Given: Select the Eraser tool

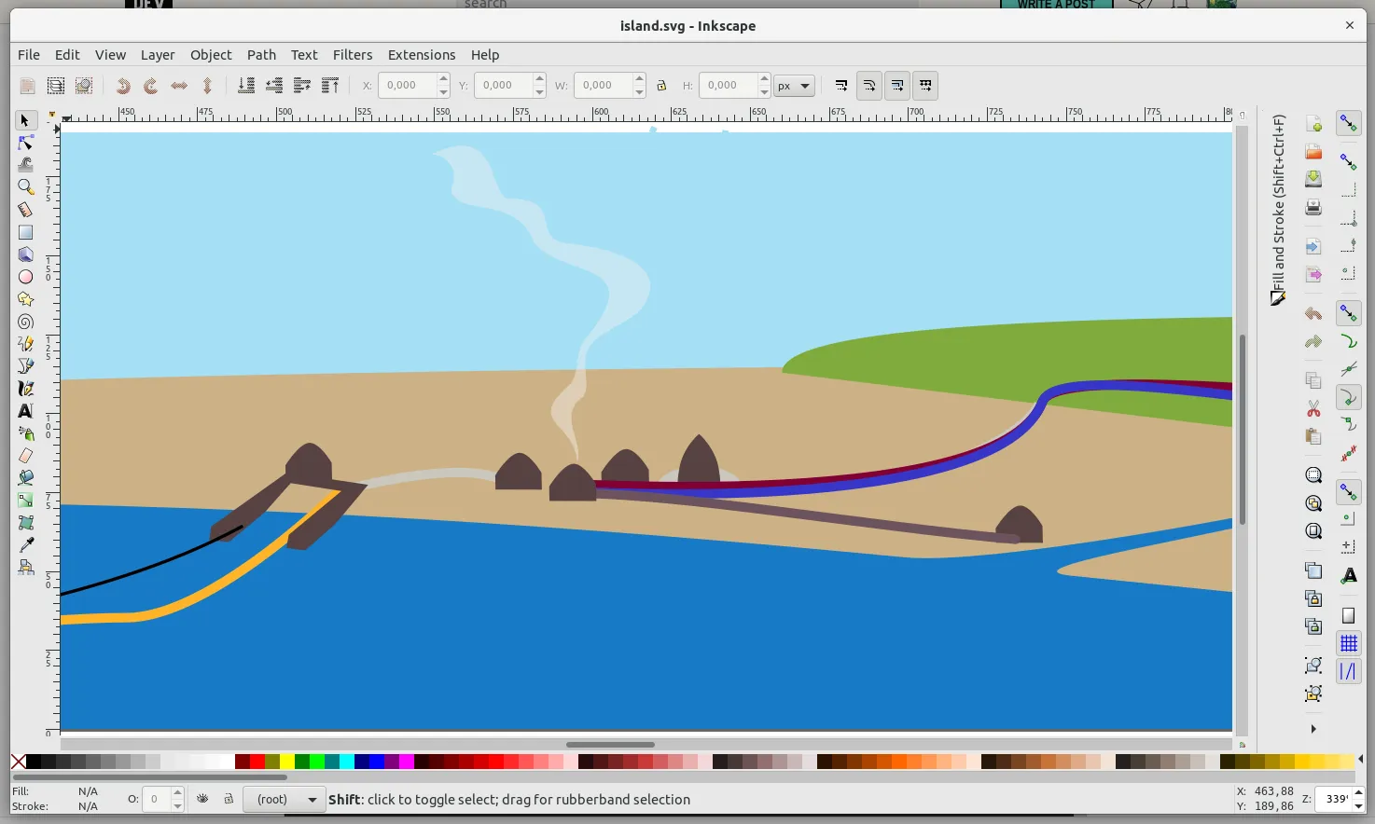Looking at the screenshot, I should 25,456.
